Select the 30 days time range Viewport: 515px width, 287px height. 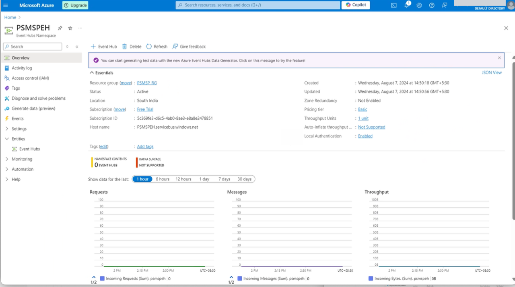coord(244,179)
